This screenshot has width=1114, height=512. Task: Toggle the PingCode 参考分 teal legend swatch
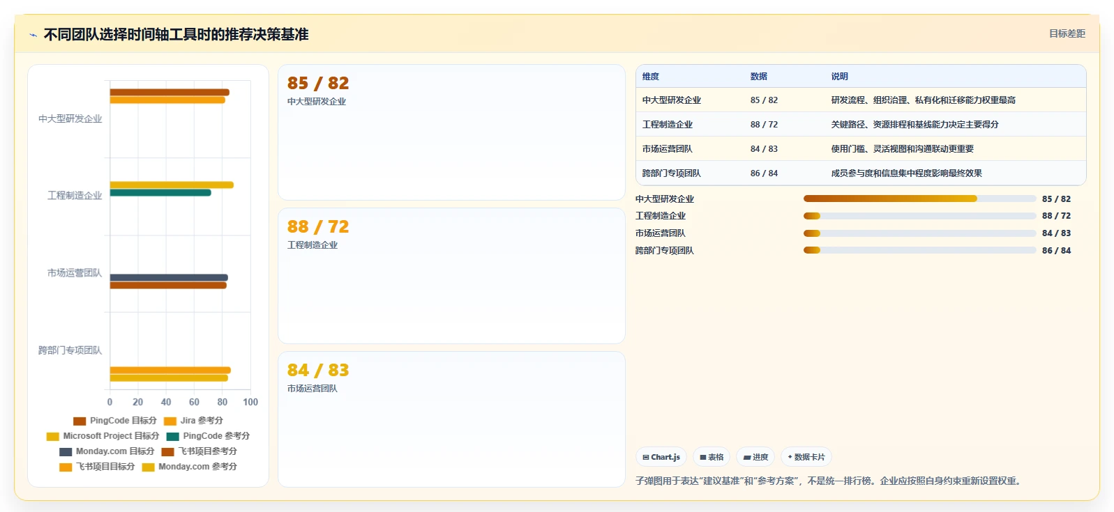click(x=173, y=436)
